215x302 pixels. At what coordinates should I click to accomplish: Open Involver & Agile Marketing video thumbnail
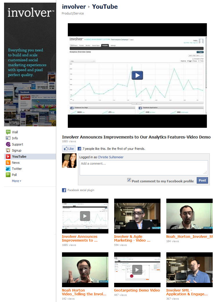(x=137, y=216)
